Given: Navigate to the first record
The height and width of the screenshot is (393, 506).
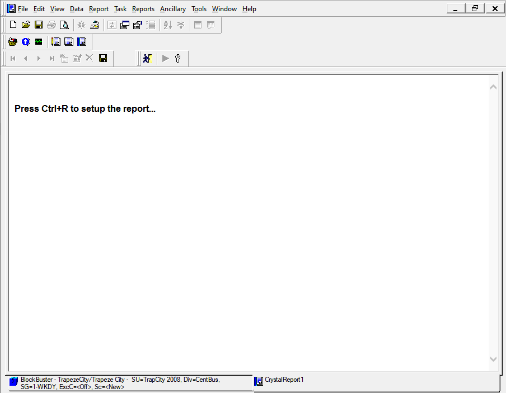Looking at the screenshot, I should [12, 58].
